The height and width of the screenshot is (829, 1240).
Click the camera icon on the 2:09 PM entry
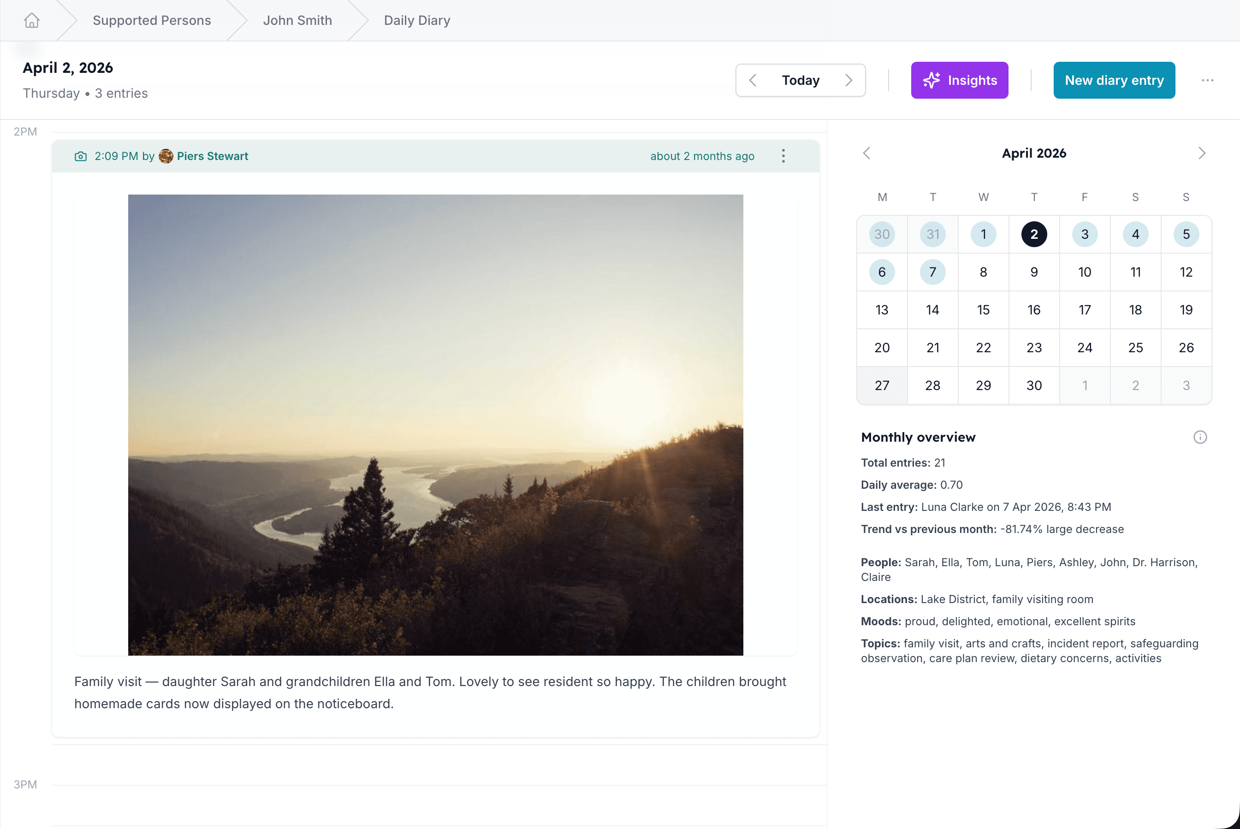coord(80,156)
